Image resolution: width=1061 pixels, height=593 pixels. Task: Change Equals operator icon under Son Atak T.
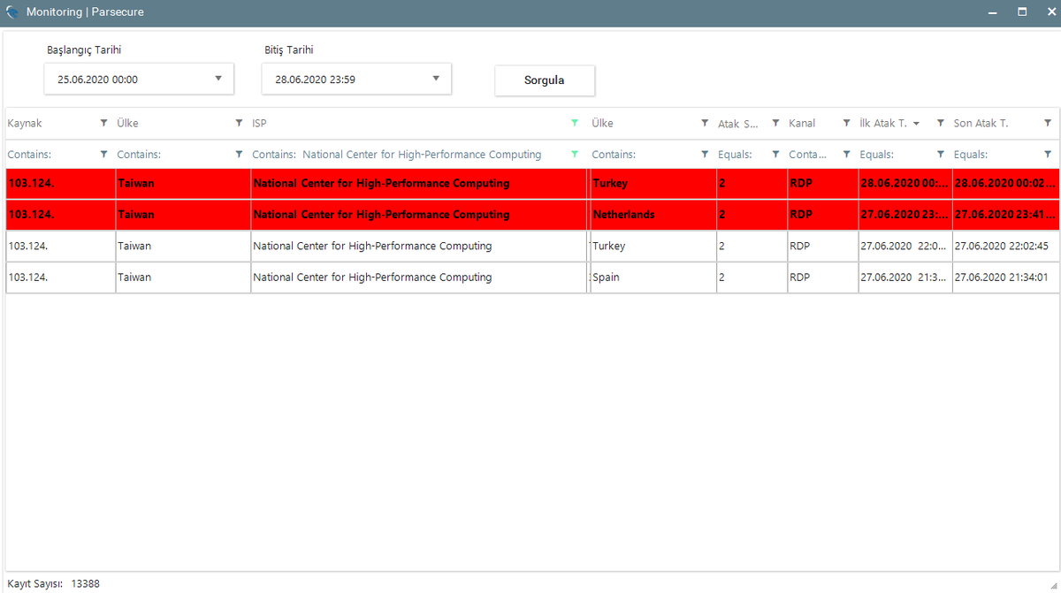point(1048,155)
